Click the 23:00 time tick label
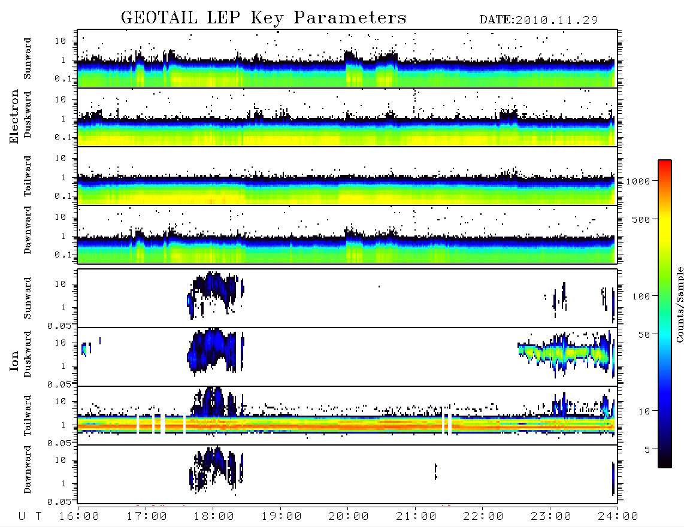684x527 pixels. [x=551, y=516]
